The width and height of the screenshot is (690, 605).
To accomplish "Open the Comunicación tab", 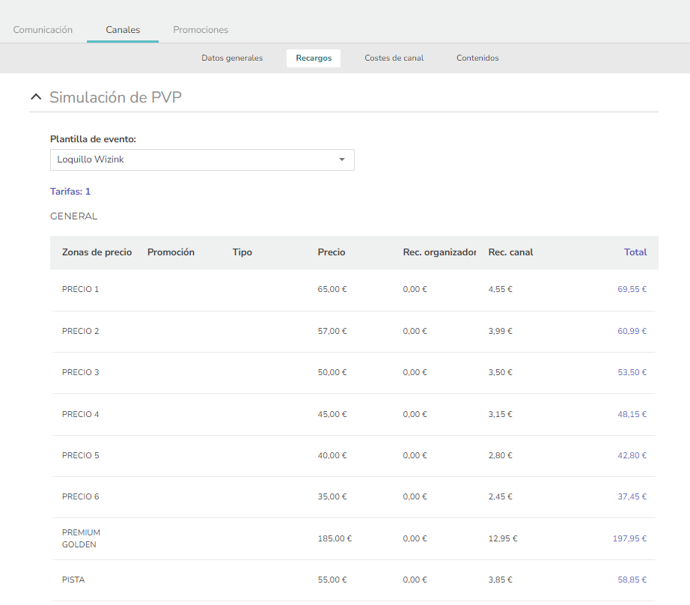I will tap(43, 29).
